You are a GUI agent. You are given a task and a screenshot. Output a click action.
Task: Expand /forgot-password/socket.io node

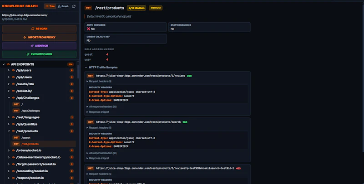pos(9,164)
